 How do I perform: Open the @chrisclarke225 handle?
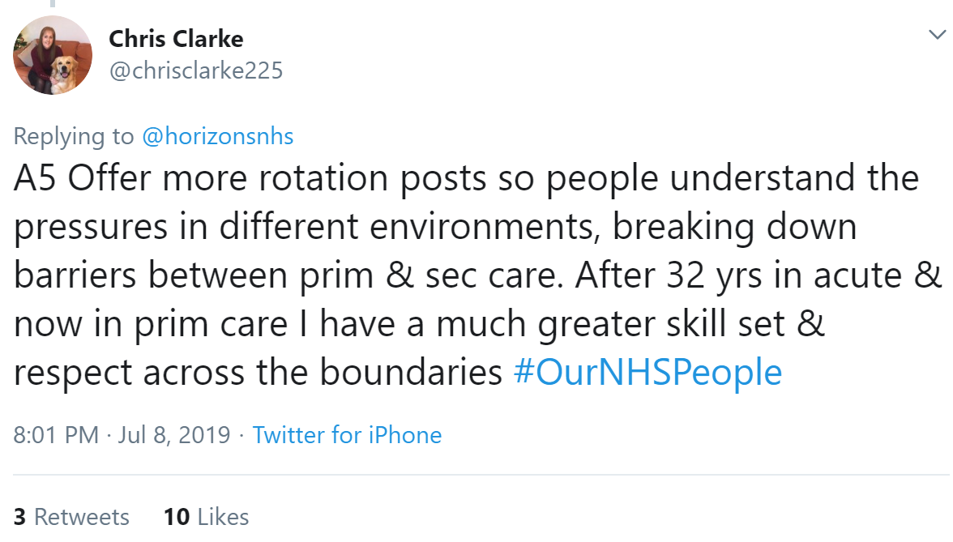[196, 71]
